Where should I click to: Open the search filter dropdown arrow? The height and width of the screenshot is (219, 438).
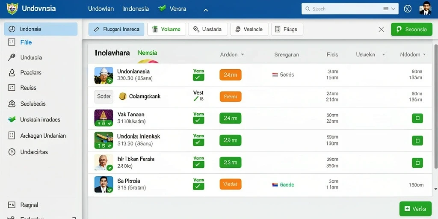tap(394, 9)
